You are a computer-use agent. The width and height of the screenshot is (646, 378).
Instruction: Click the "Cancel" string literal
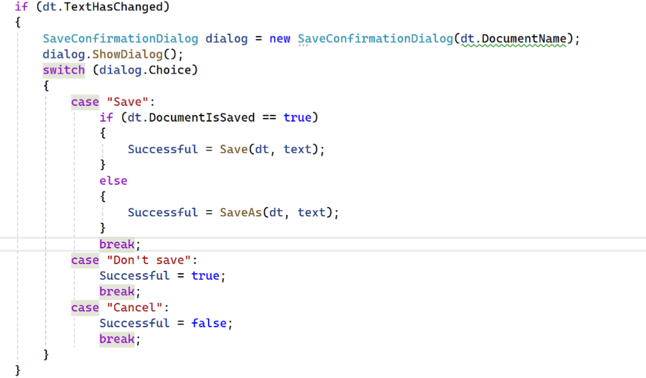(135, 308)
